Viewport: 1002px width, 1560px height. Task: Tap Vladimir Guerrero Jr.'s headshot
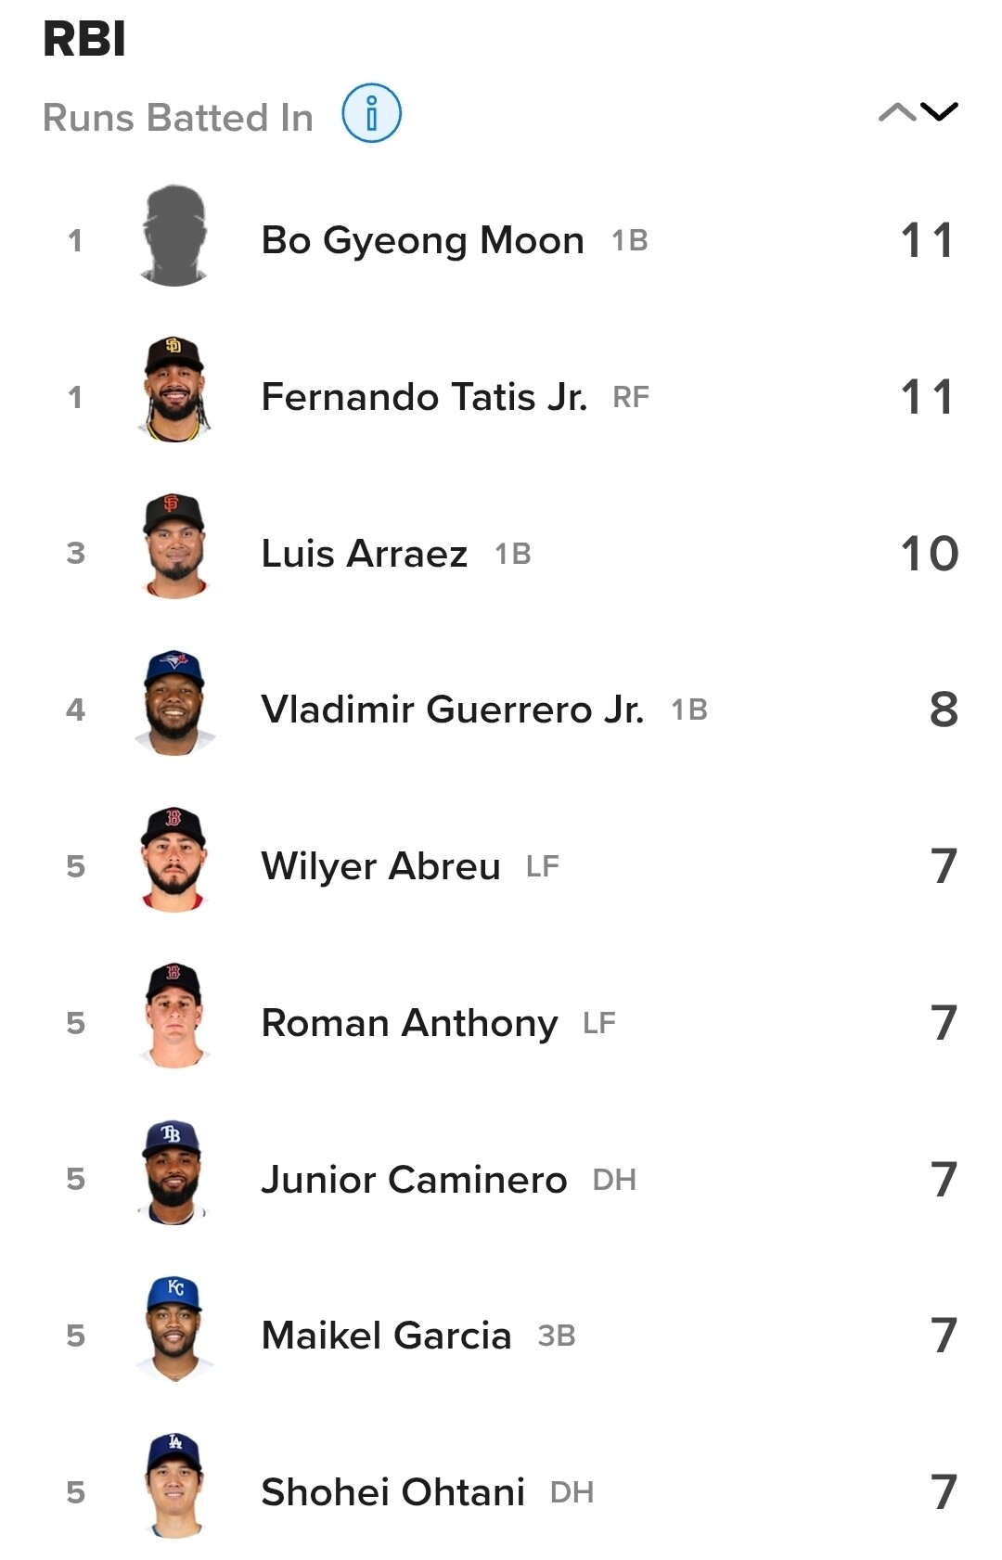click(x=174, y=704)
